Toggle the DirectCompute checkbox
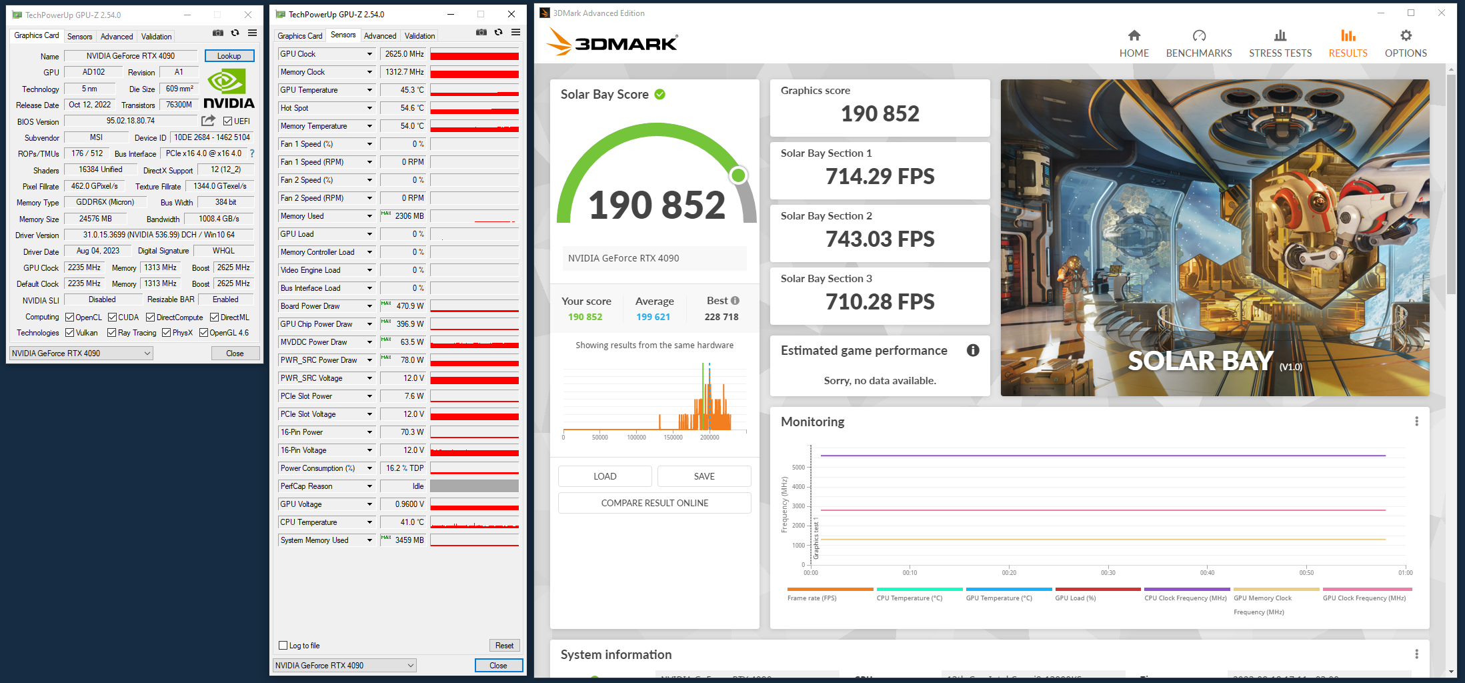 (x=150, y=317)
